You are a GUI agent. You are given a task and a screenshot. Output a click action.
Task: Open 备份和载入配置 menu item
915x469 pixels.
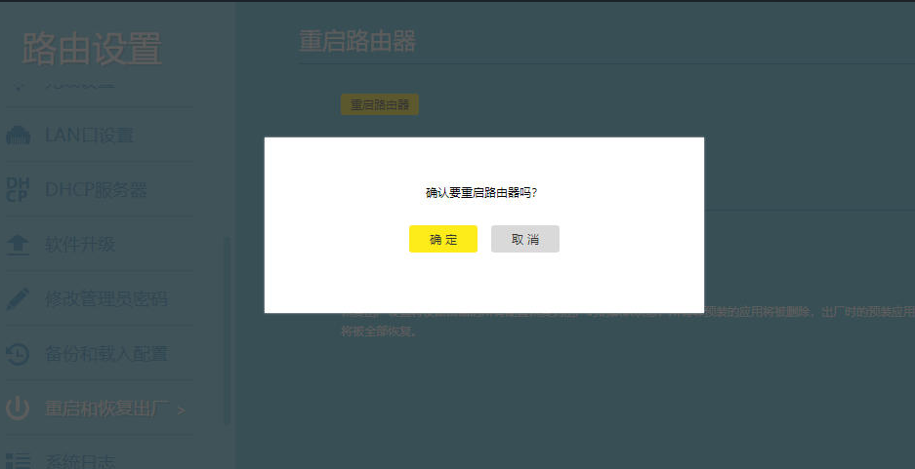pos(106,354)
